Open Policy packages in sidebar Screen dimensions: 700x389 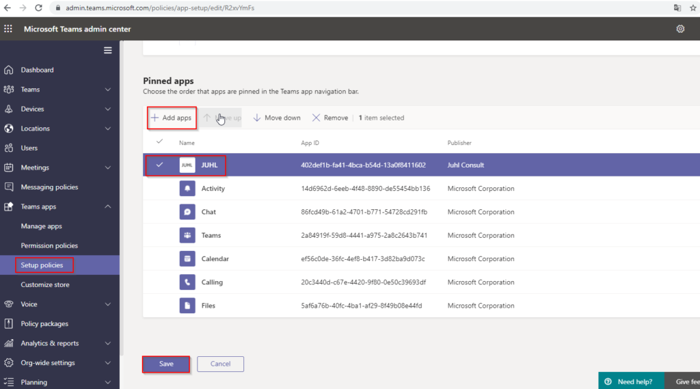point(44,324)
